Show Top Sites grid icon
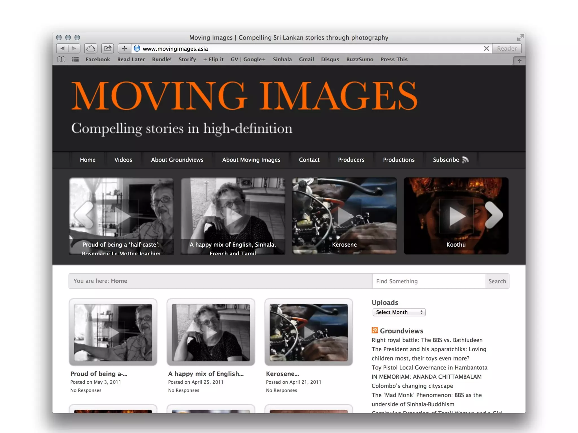The width and height of the screenshot is (578, 433). tap(75, 59)
